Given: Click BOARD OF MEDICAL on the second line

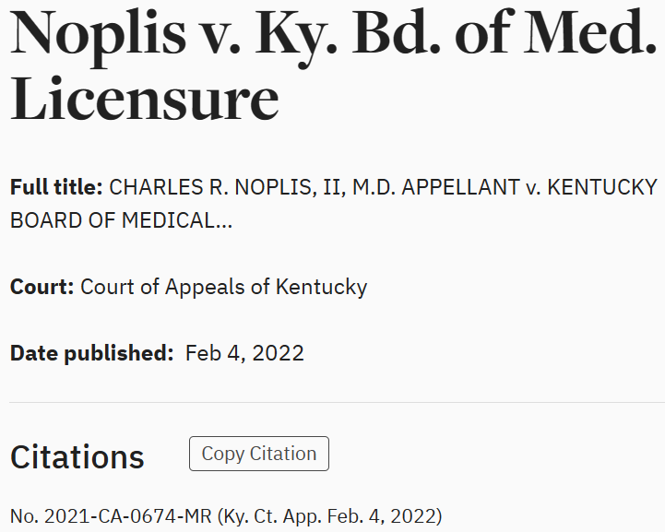Looking at the screenshot, I should [113, 220].
